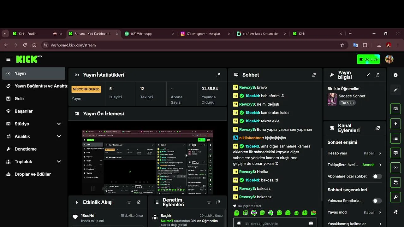Open the Denetleme sidebar item
404x227 pixels.
33,149
